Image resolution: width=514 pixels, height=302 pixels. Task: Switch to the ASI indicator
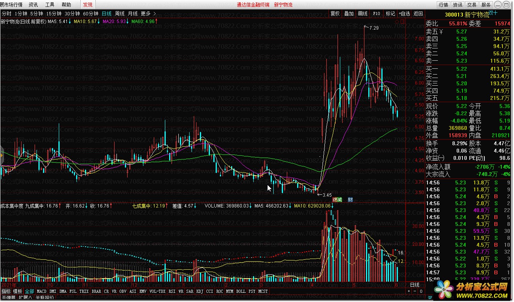click(133, 292)
